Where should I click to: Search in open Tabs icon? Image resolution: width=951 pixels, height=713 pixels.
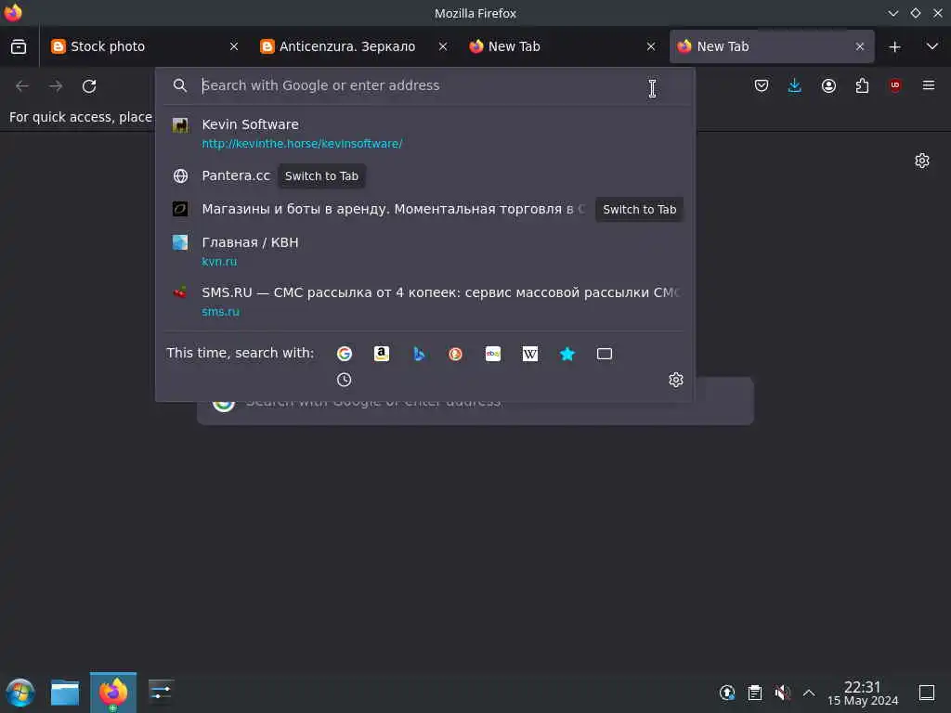click(604, 354)
